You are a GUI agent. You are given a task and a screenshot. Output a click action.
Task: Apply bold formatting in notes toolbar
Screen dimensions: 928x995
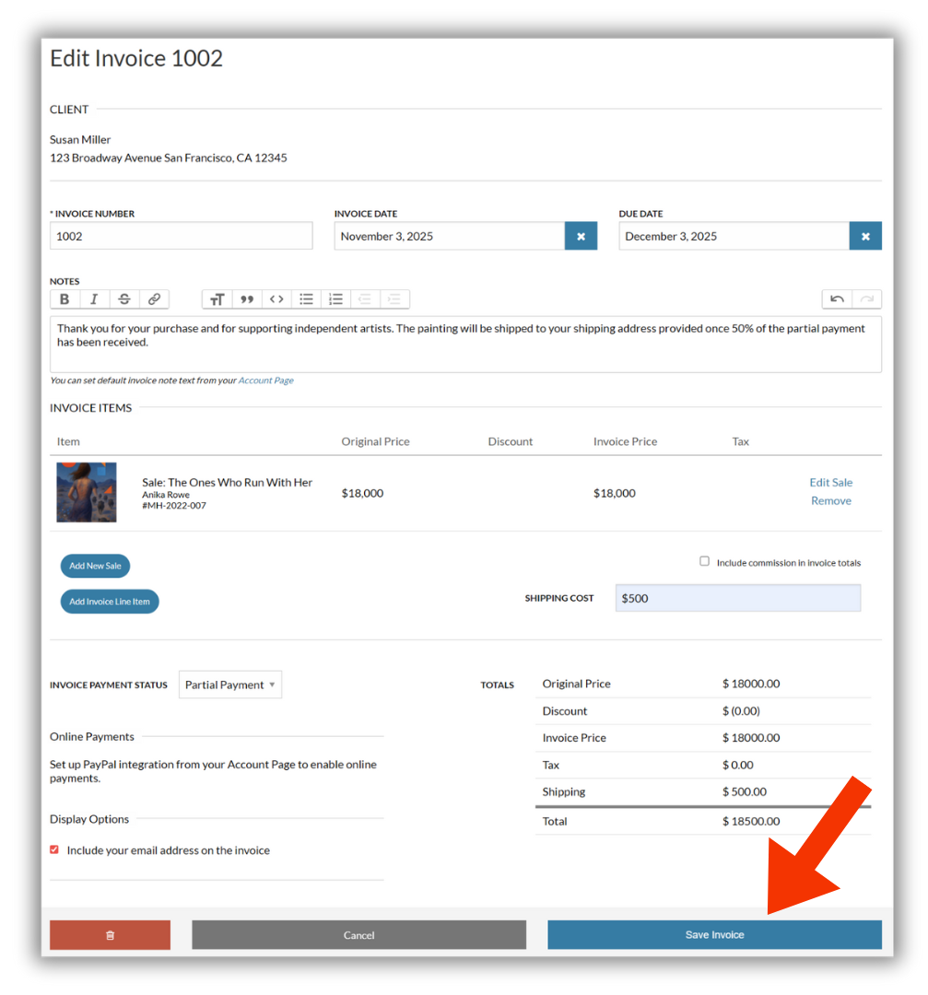point(65,298)
